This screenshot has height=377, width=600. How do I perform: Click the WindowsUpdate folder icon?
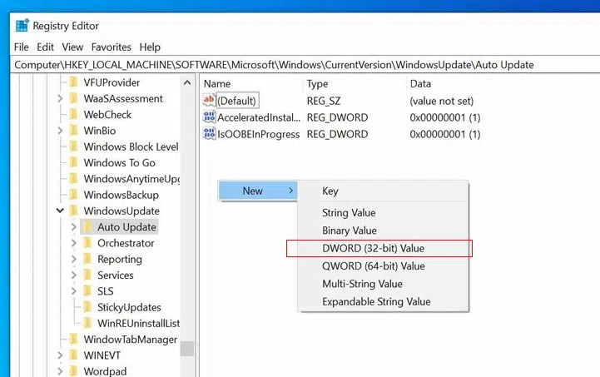(74, 211)
